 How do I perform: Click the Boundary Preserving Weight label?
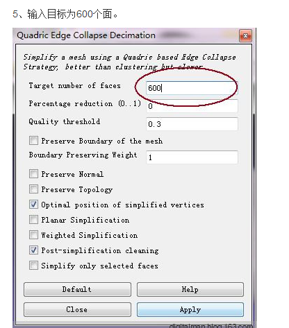tap(83, 155)
